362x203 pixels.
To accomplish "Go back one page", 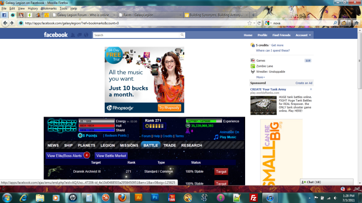I will (5, 23).
